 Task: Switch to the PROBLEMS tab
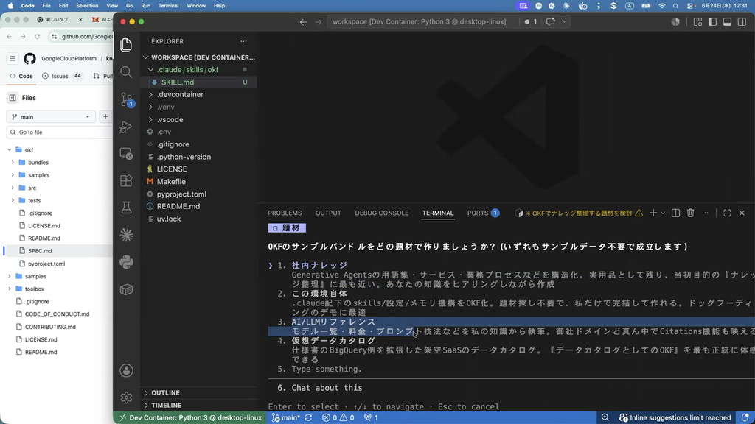click(x=285, y=213)
